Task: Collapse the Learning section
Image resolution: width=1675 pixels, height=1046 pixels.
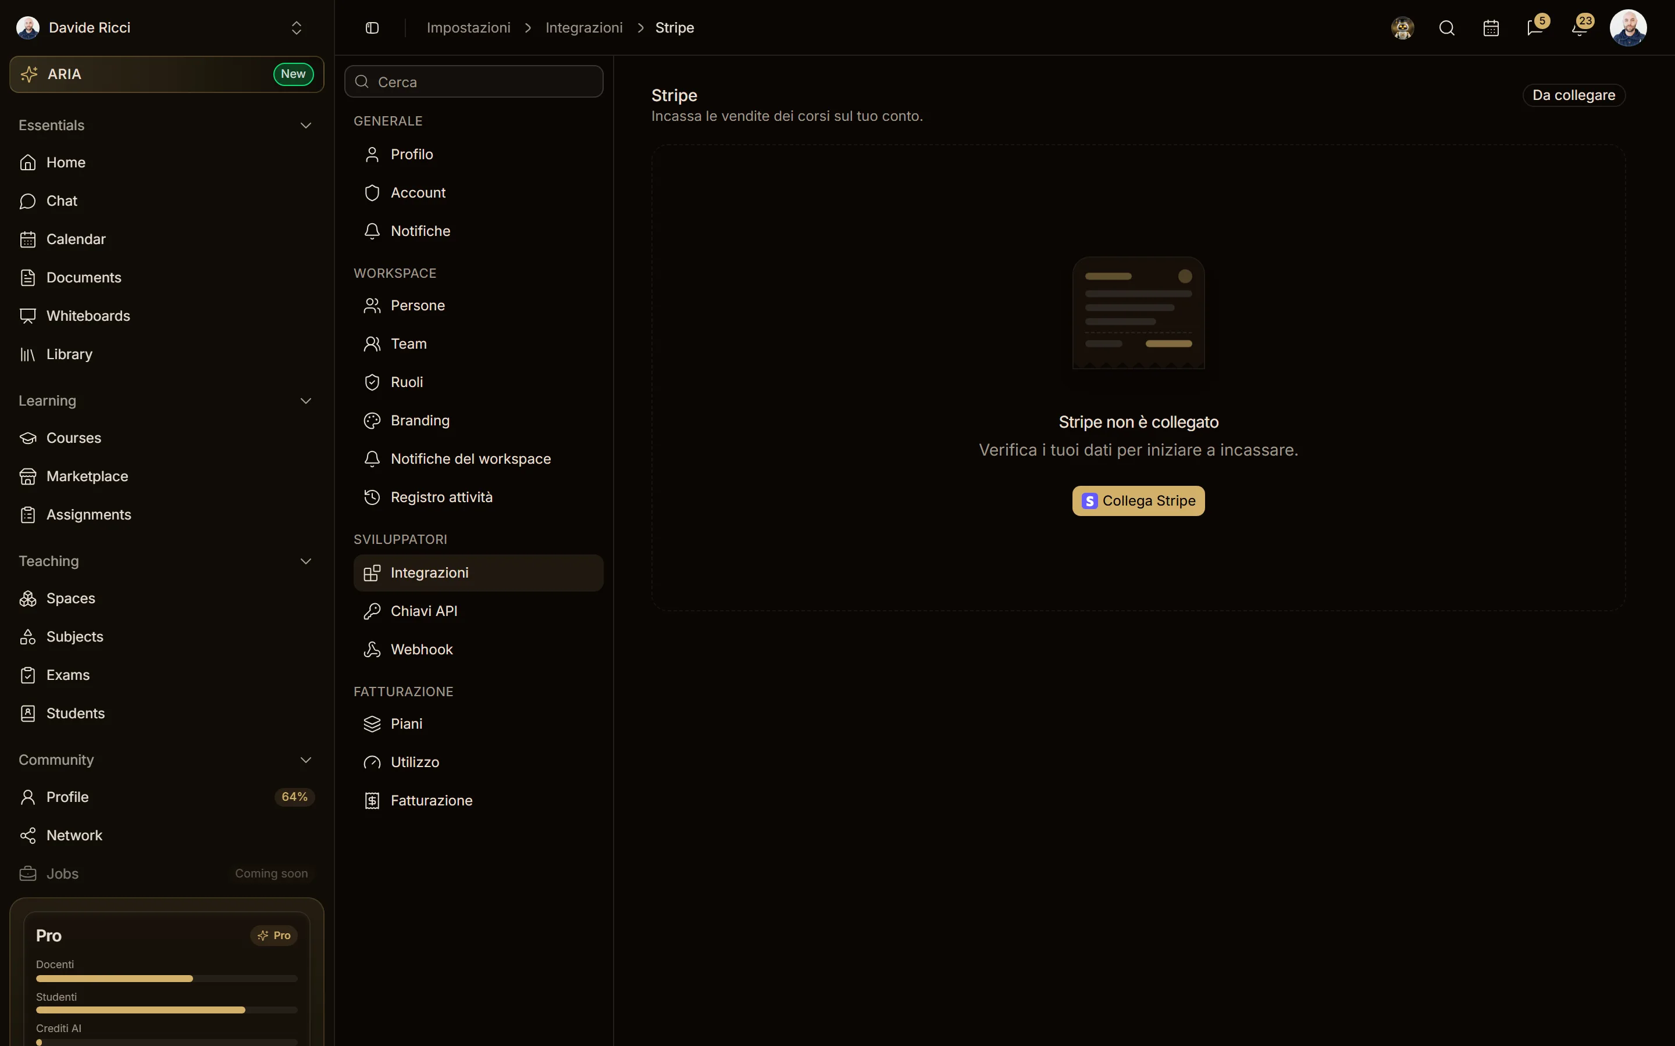Action: pos(306,401)
